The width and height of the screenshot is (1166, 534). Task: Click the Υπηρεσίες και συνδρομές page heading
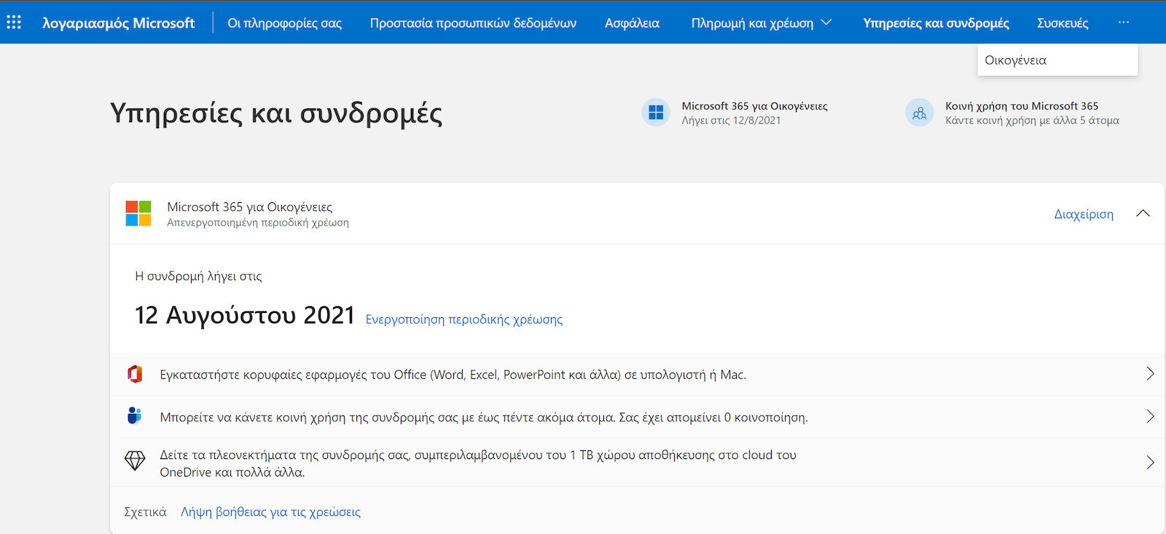tap(276, 113)
